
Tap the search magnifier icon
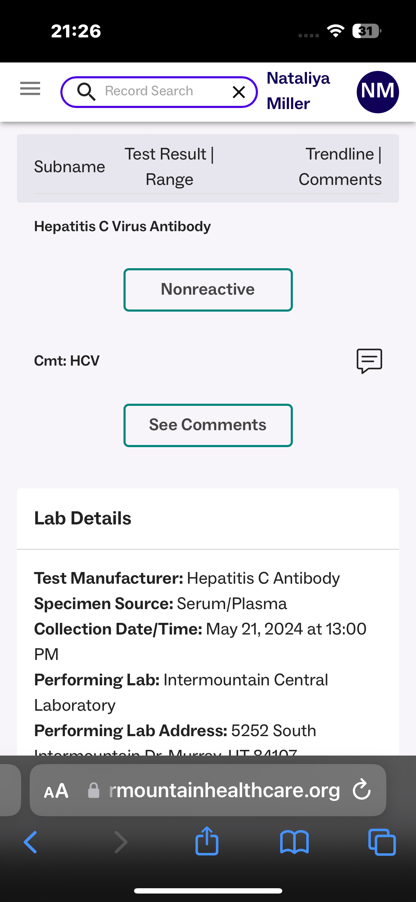click(x=86, y=92)
